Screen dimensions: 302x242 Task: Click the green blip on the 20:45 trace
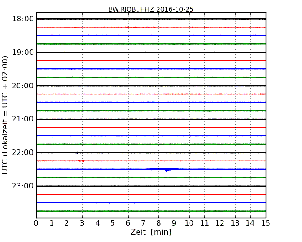coord(209,111)
